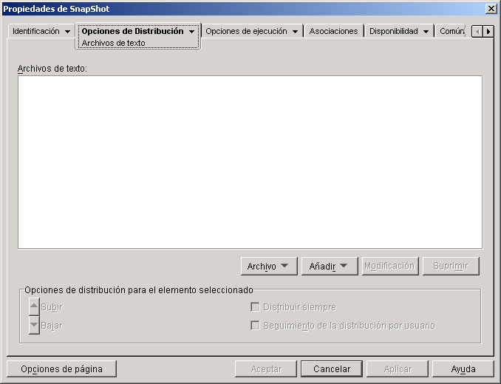501x384 pixels.
Task: Expand the Identificación tab dropdown arrow
Action: pyautogui.click(x=67, y=32)
